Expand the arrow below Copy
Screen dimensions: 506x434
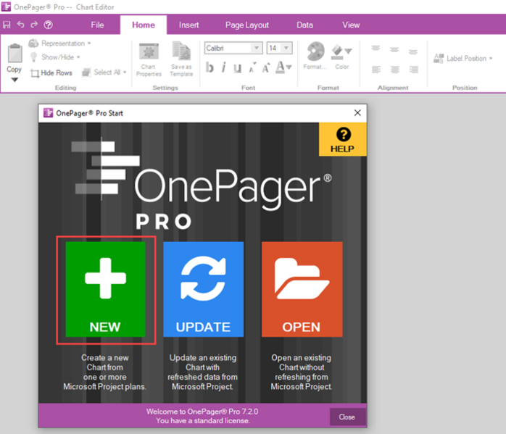point(14,80)
